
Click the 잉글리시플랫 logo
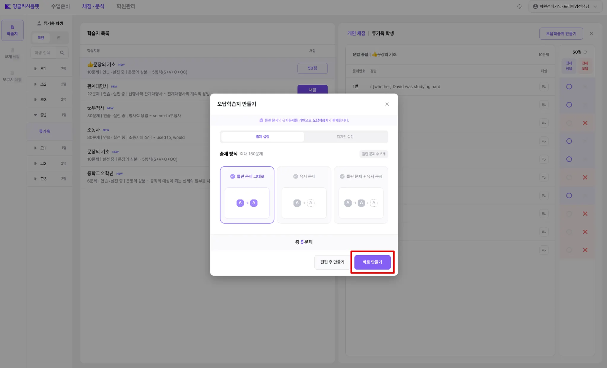coord(22,6)
